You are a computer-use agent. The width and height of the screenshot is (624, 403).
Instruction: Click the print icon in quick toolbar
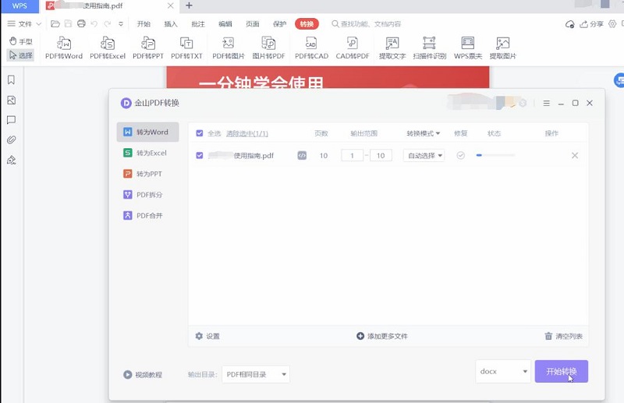pyautogui.click(x=81, y=24)
